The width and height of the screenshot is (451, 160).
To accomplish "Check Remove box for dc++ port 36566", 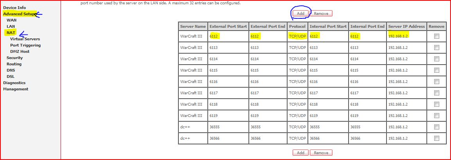I will point(437,138).
